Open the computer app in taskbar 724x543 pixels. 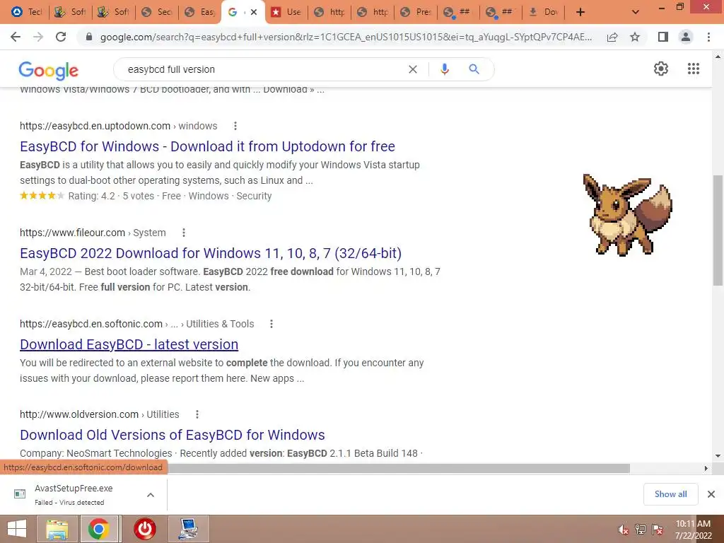point(188,529)
